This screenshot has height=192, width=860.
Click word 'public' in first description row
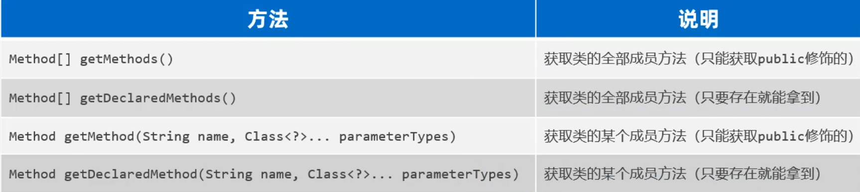(781, 60)
